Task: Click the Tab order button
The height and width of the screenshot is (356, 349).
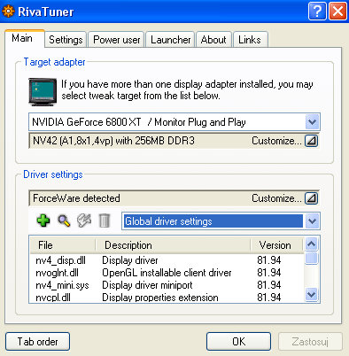Action: [x=37, y=342]
